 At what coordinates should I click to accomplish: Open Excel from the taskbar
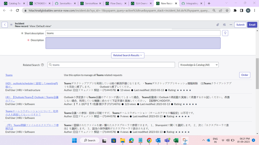176,140
